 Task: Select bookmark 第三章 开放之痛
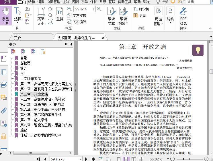coord(34,94)
